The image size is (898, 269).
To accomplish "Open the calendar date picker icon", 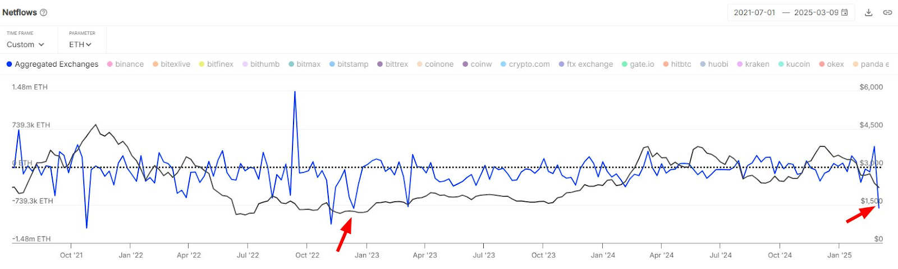I will [x=844, y=12].
